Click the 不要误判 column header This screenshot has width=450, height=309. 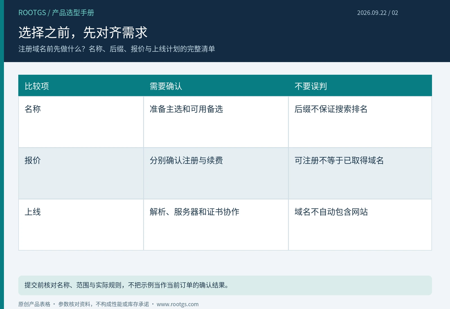point(360,86)
